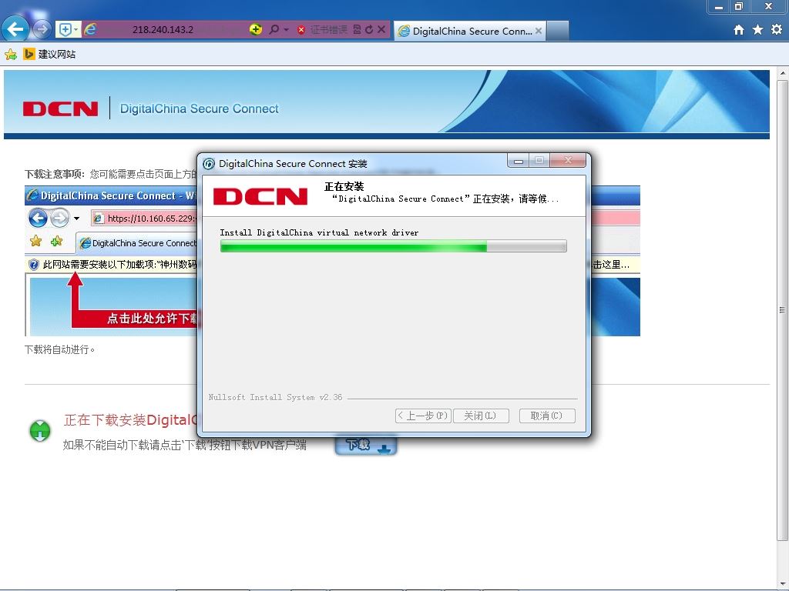This screenshot has width=789, height=591.
Task: Click the installation progress bar
Action: [394, 245]
